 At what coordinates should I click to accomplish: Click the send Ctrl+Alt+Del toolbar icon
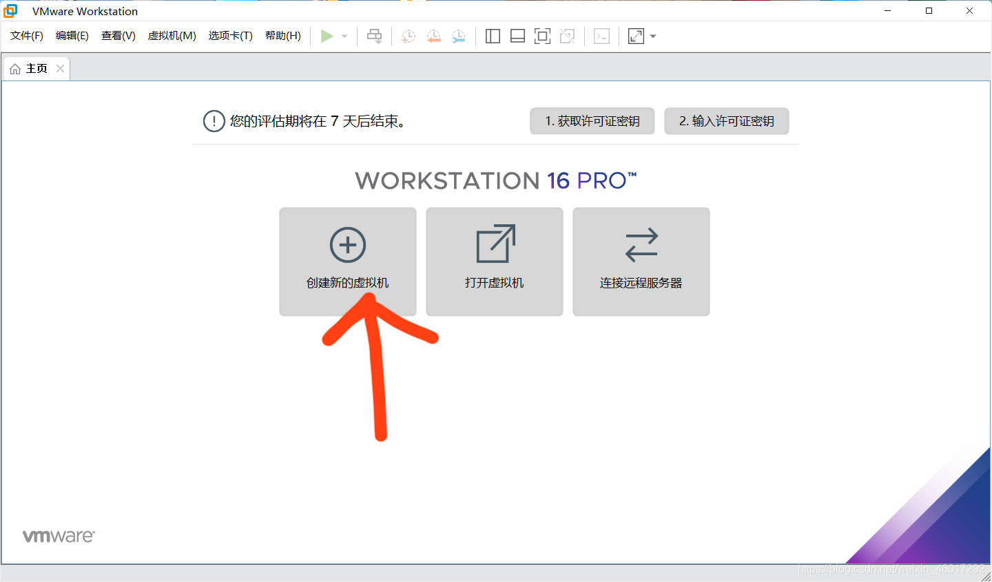point(374,36)
